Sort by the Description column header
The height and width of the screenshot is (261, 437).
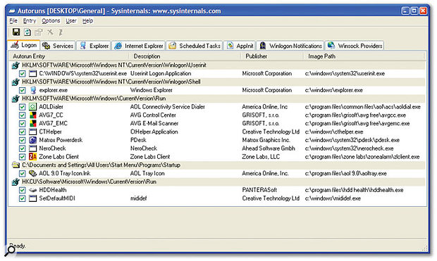click(185, 56)
